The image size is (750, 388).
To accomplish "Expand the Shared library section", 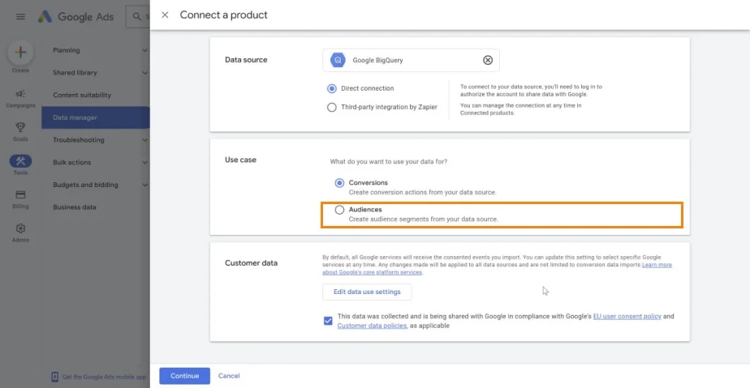I will 98,73.
